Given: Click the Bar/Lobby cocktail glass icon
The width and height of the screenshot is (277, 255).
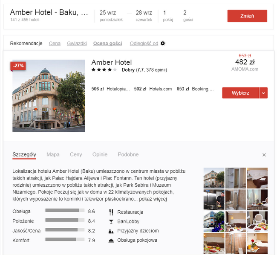Looking at the screenshot, I should (x=111, y=222).
